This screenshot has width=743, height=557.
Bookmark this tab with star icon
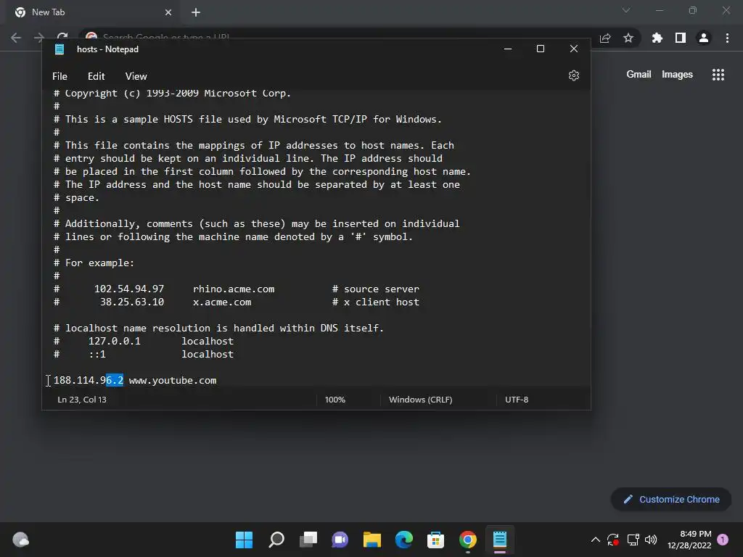628,38
